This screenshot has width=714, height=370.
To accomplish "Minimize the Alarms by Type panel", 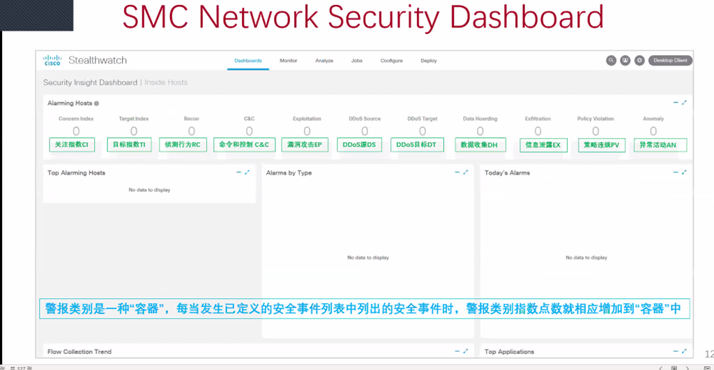I will click(457, 173).
